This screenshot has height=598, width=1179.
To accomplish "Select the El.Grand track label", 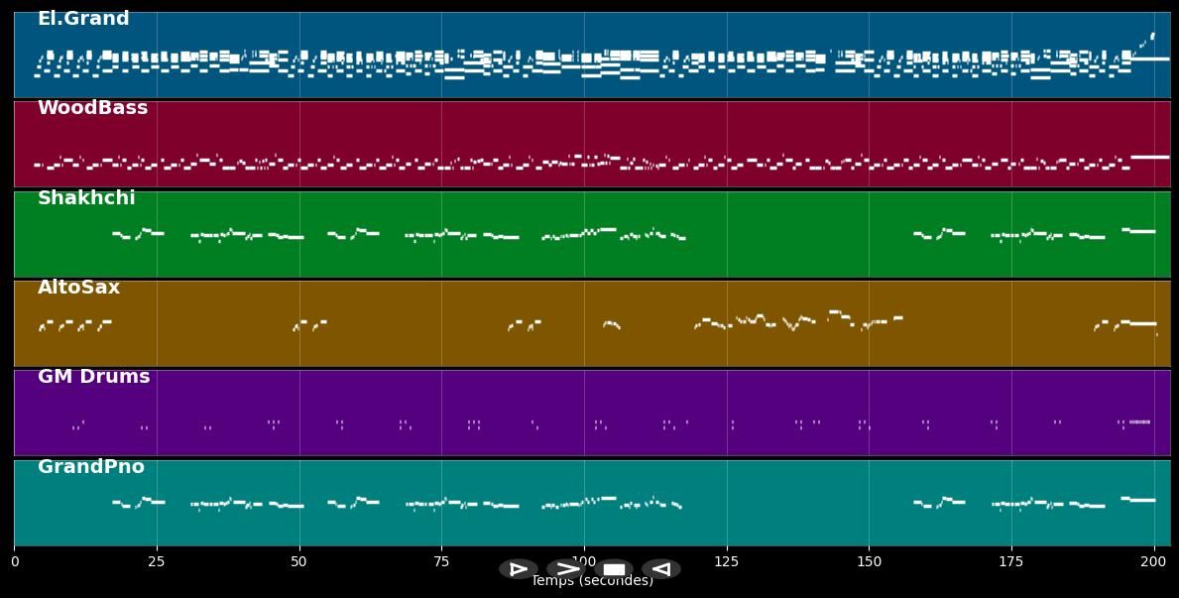I will tap(83, 19).
